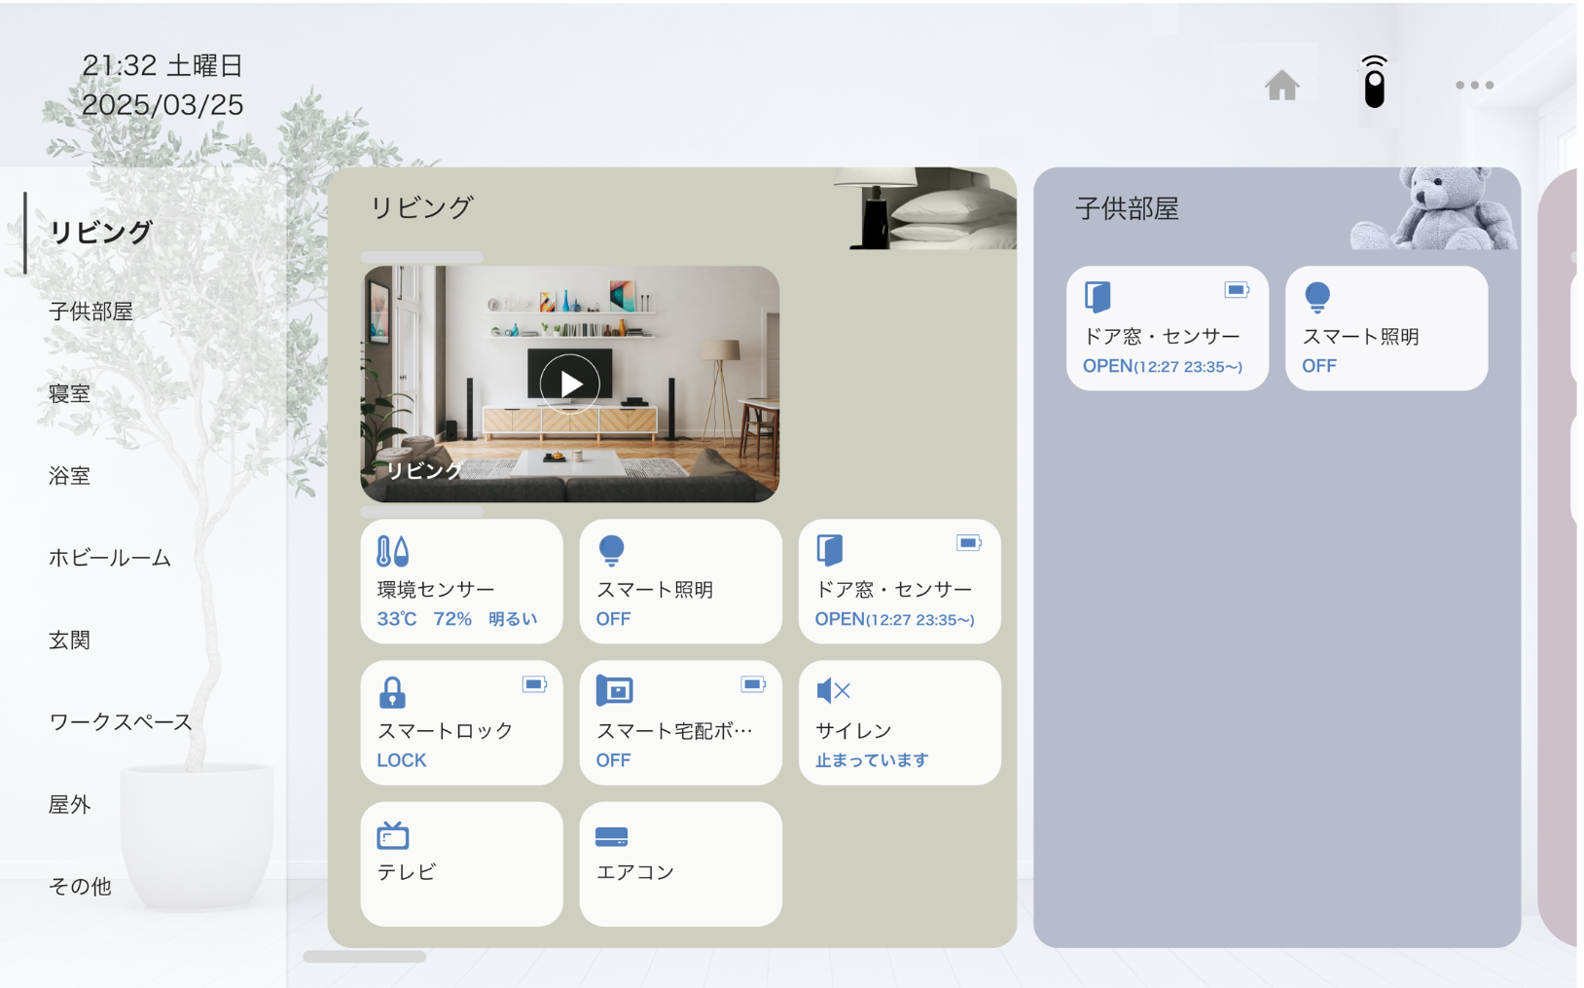Toggle the スマート宅配ボックス tile
The width and height of the screenshot is (1584, 988).
pyautogui.click(x=680, y=722)
